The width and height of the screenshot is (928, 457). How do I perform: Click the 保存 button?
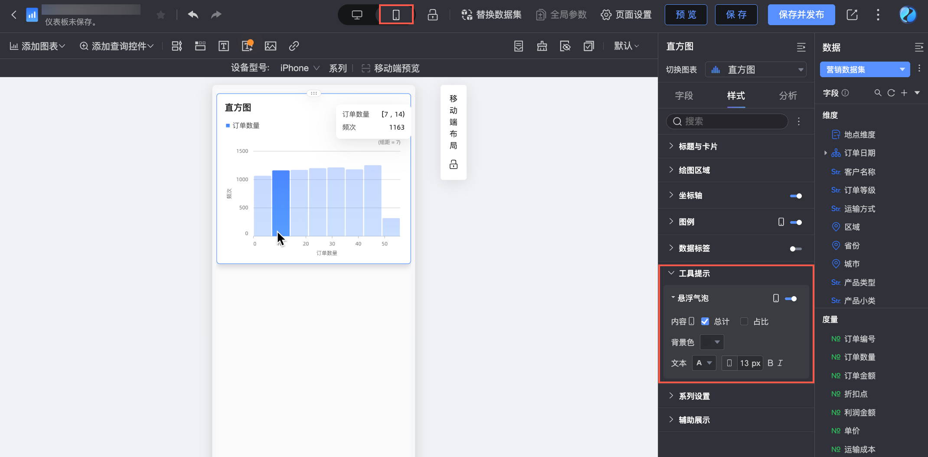(736, 15)
